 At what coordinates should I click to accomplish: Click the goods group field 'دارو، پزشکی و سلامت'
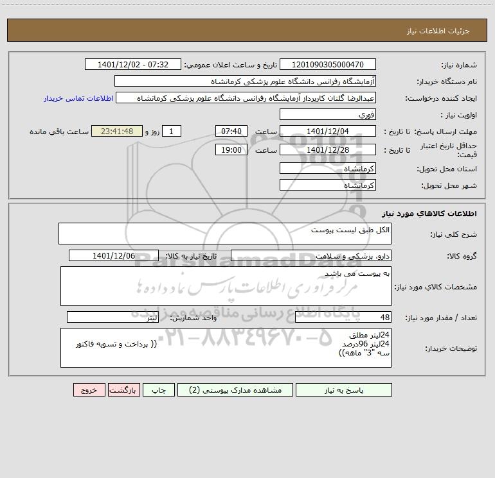coord(311,255)
